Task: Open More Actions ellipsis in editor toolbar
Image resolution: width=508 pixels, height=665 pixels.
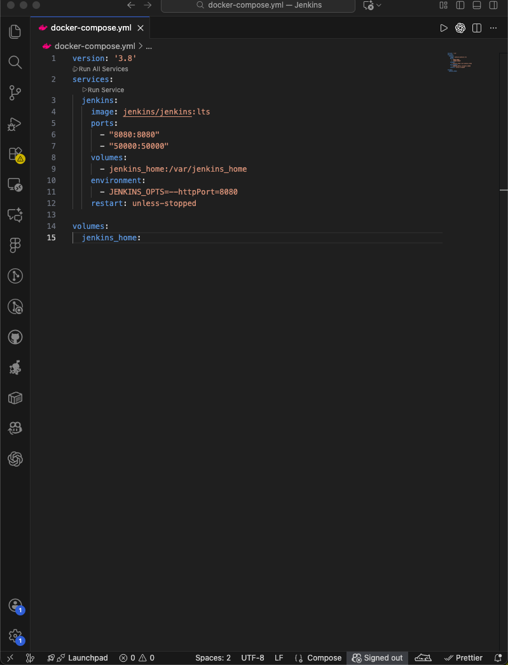Action: click(x=493, y=28)
